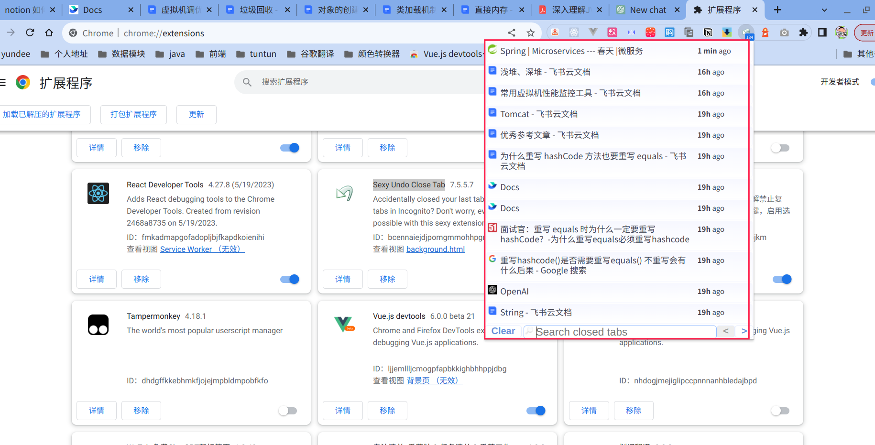Open the 颜色转换器 bookmark folder
Viewport: 875px width, 445px height.
click(372, 54)
